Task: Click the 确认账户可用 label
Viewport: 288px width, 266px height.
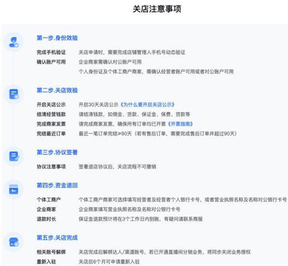Action: (51, 62)
